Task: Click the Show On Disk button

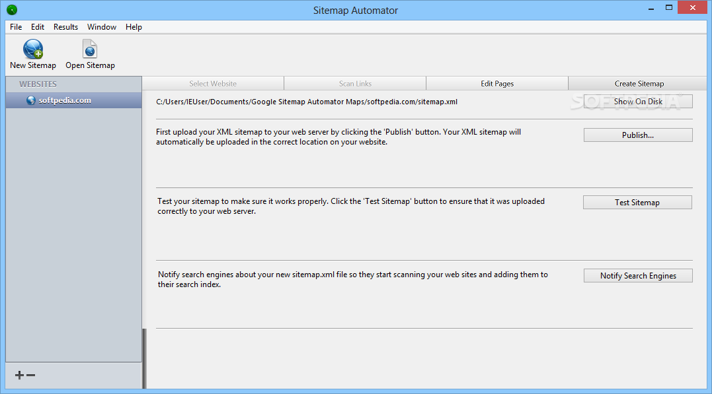Action: click(x=638, y=102)
